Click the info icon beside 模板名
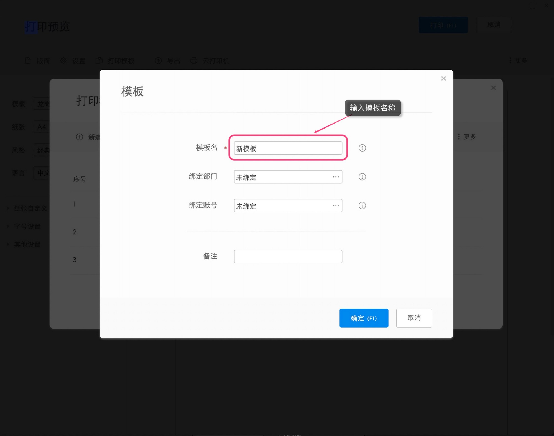Screen dimensions: 554x436 coord(362,148)
